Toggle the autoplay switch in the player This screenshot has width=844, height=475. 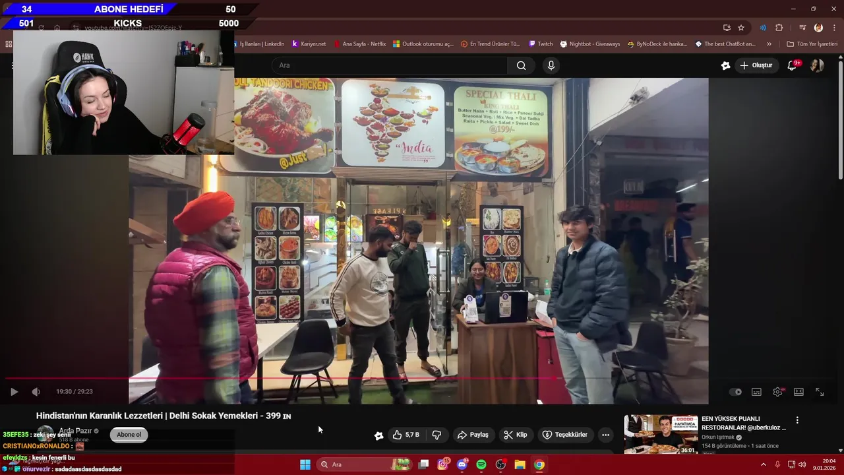point(735,392)
